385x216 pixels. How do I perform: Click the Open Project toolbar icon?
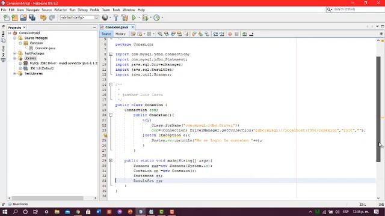(x=23, y=17)
